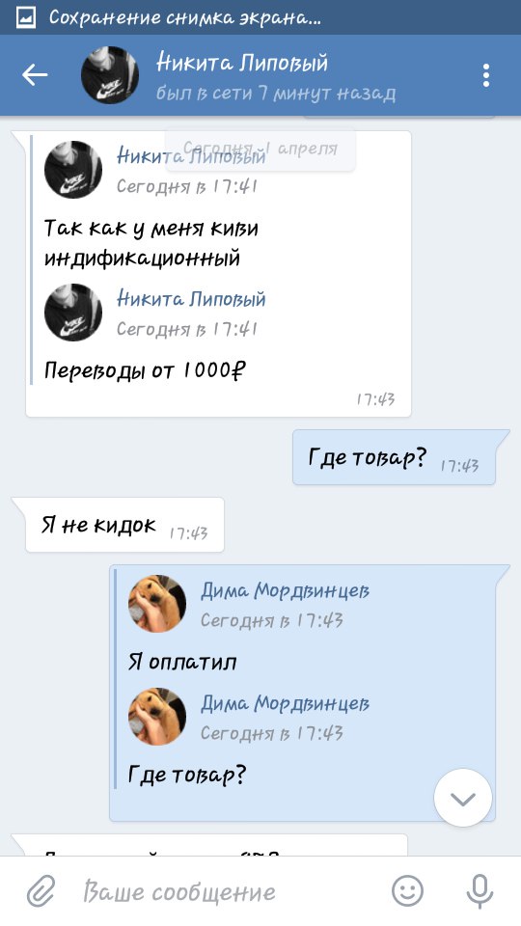This screenshot has height=926, width=521.
Task: Open the three-dot options menu
Action: pos(485,75)
